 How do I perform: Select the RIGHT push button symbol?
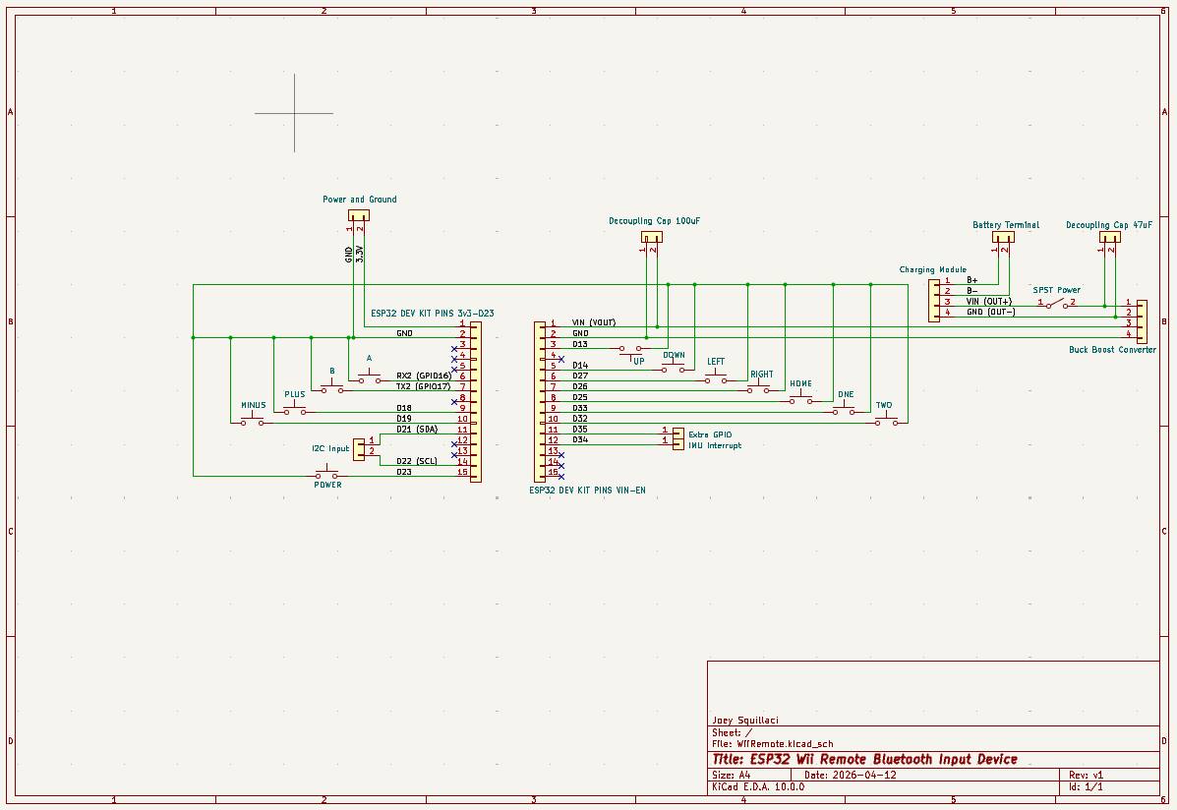pos(759,388)
